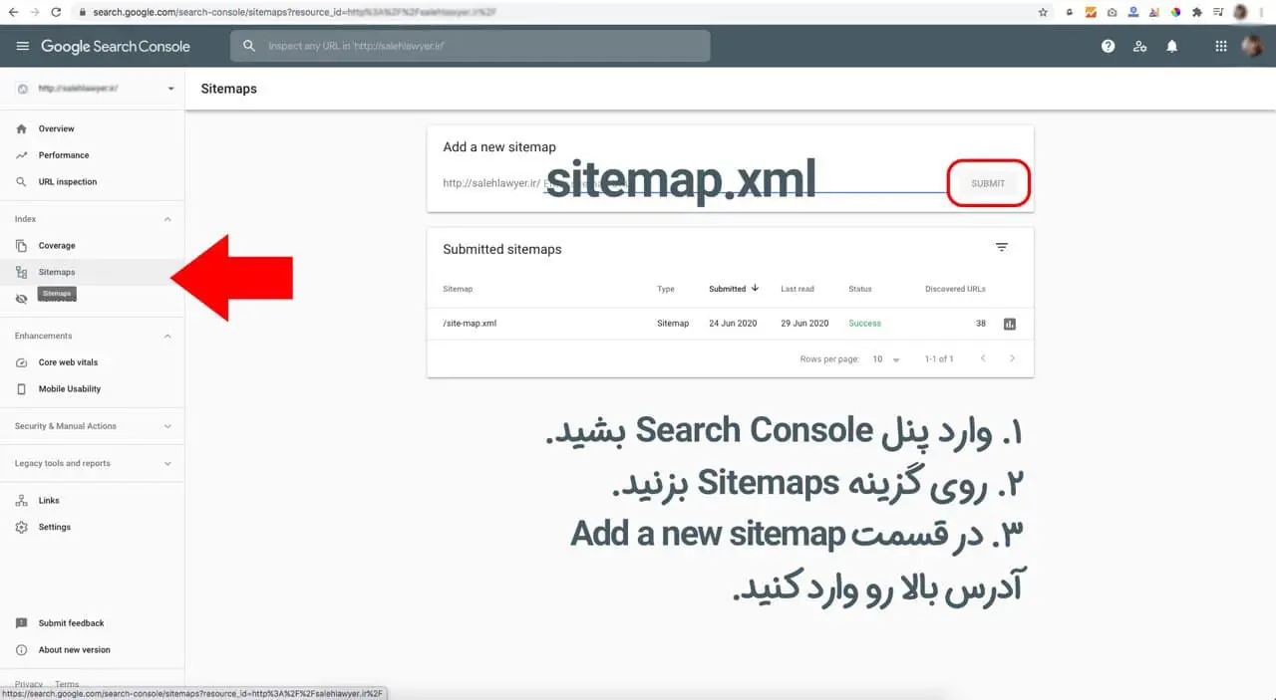Screen dimensions: 1276x700
Task: Bookmark this page with the star icon
Action: [x=1043, y=12]
